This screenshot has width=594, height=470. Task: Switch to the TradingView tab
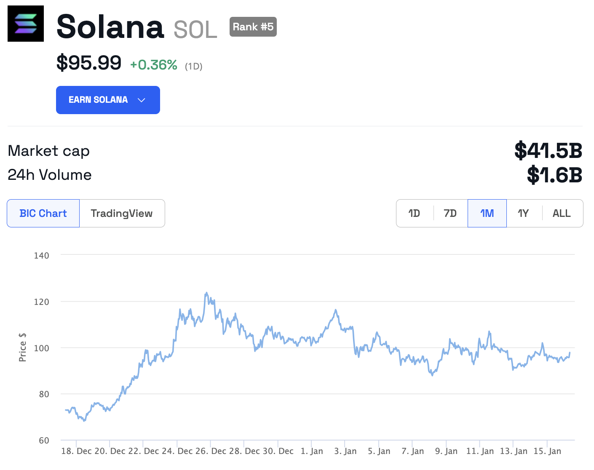[x=122, y=214]
